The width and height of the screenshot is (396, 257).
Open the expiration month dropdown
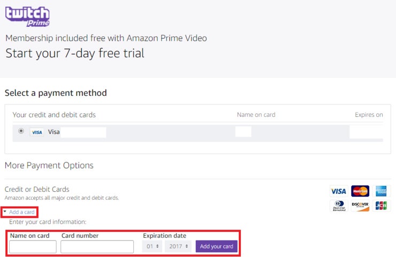click(x=153, y=246)
